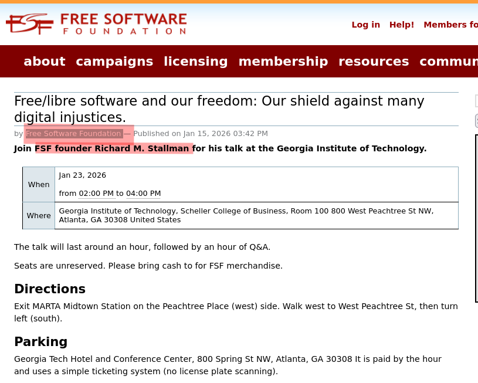Image resolution: width=478 pixels, height=383 pixels.
Task: Click the Members forum link
Action: (x=450, y=25)
